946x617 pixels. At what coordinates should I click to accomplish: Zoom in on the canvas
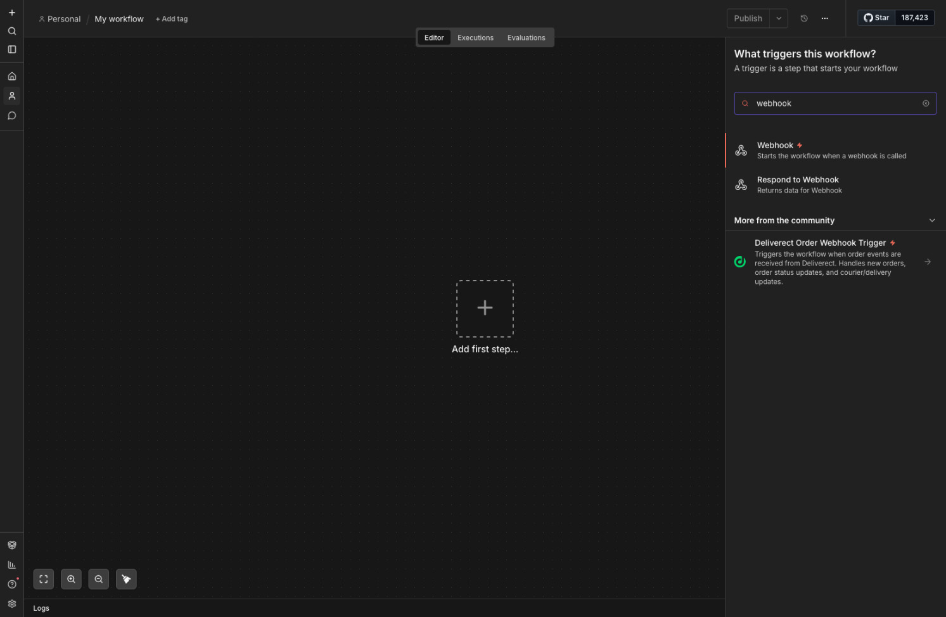tap(71, 579)
